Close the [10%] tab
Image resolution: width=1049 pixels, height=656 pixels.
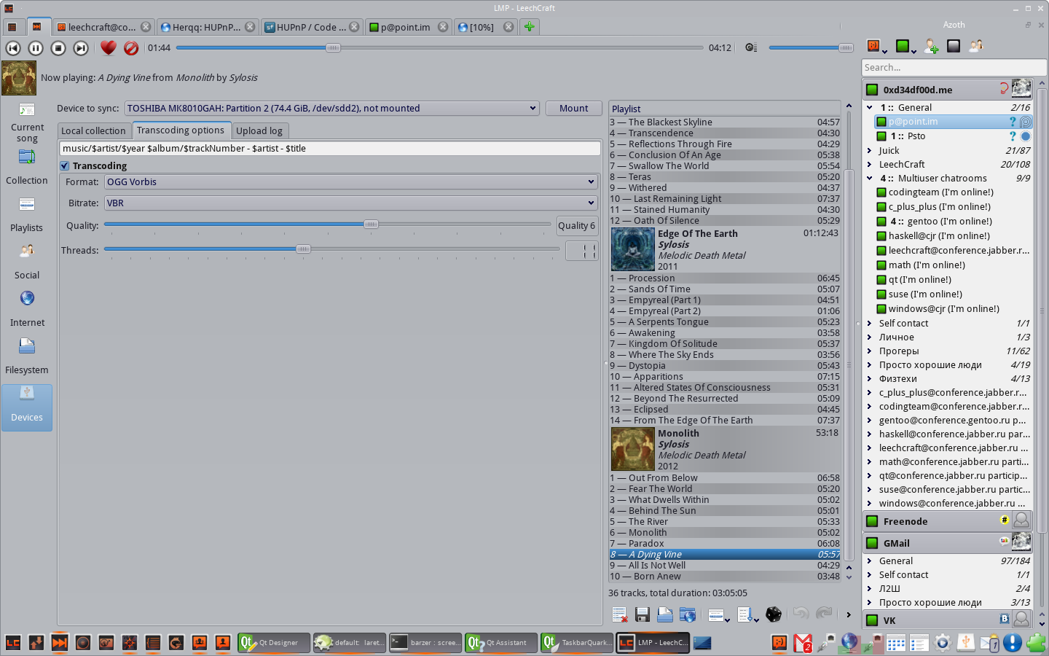click(x=508, y=27)
